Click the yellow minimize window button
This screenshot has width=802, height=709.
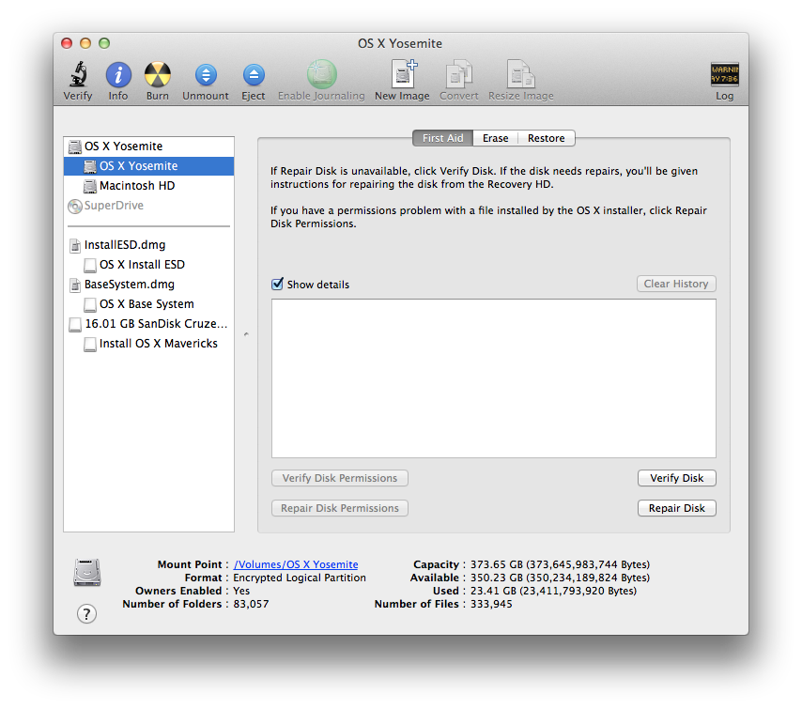pos(85,43)
